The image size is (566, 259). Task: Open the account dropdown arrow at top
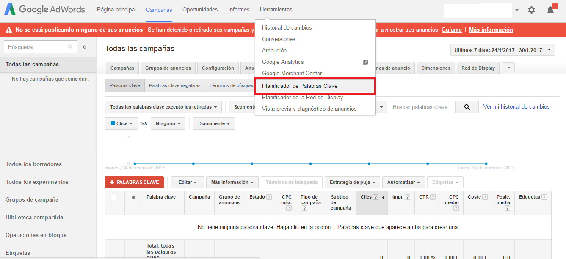coord(517,10)
